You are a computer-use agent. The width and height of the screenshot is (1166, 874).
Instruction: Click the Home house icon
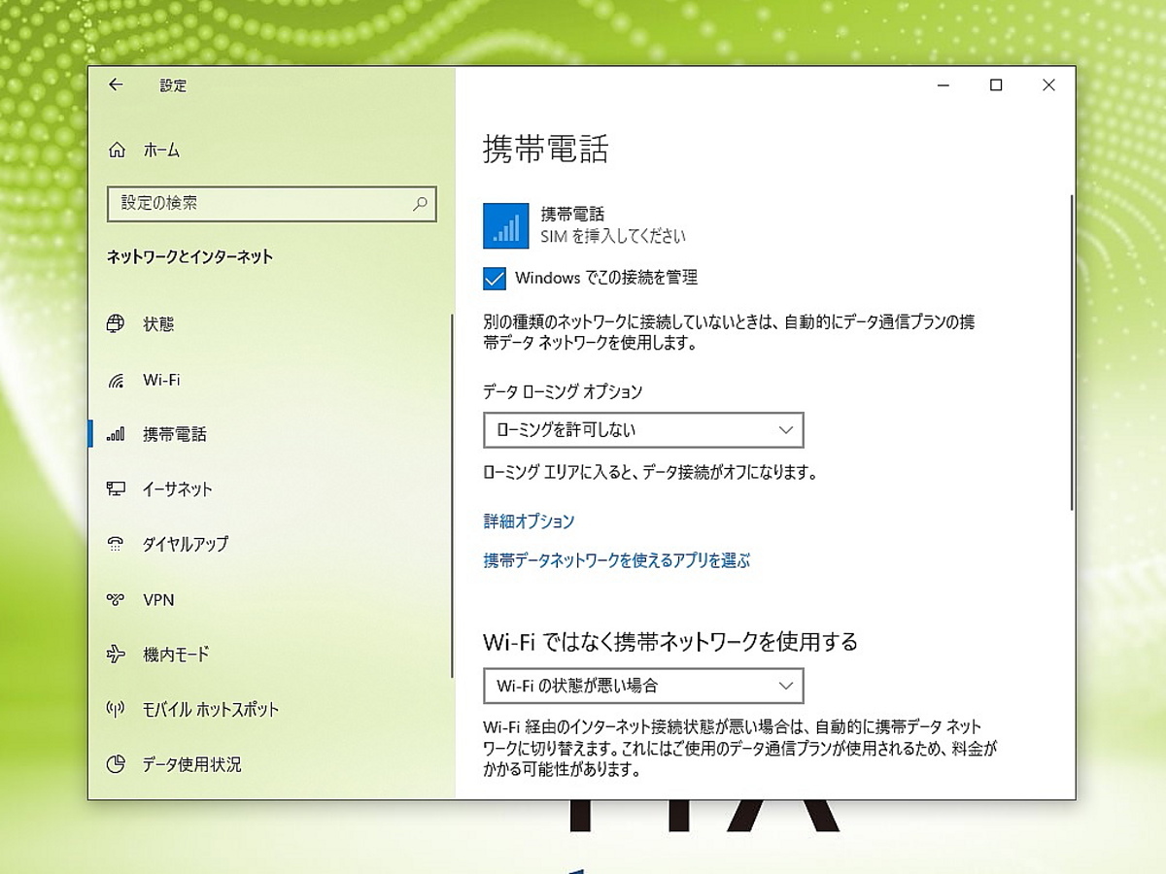coord(117,151)
